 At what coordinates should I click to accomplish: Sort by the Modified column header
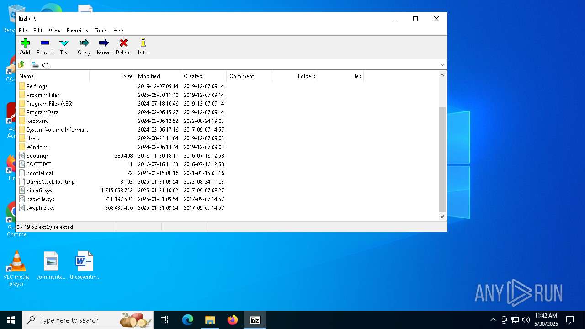point(158,76)
